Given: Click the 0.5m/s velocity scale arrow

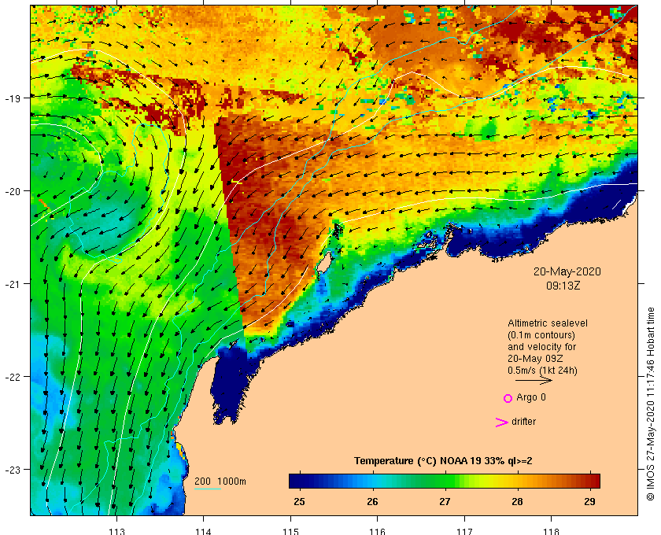Looking at the screenshot, I should coord(534,381).
